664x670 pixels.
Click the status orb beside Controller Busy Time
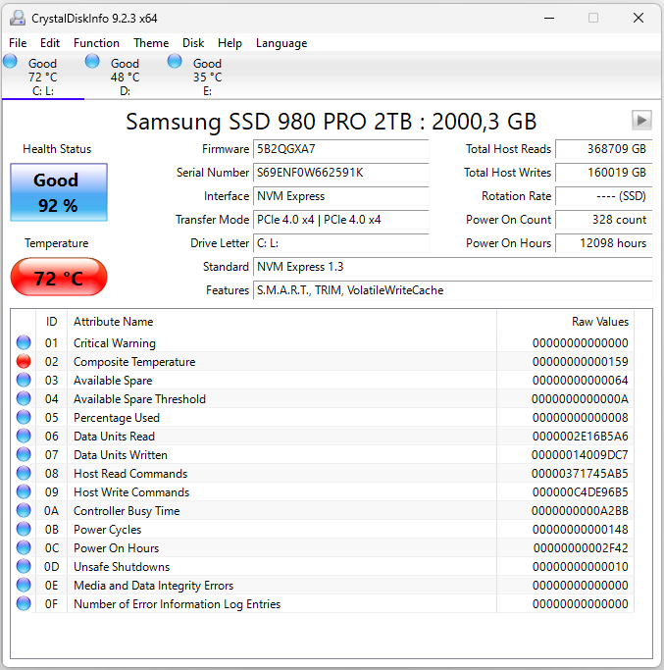coord(24,511)
